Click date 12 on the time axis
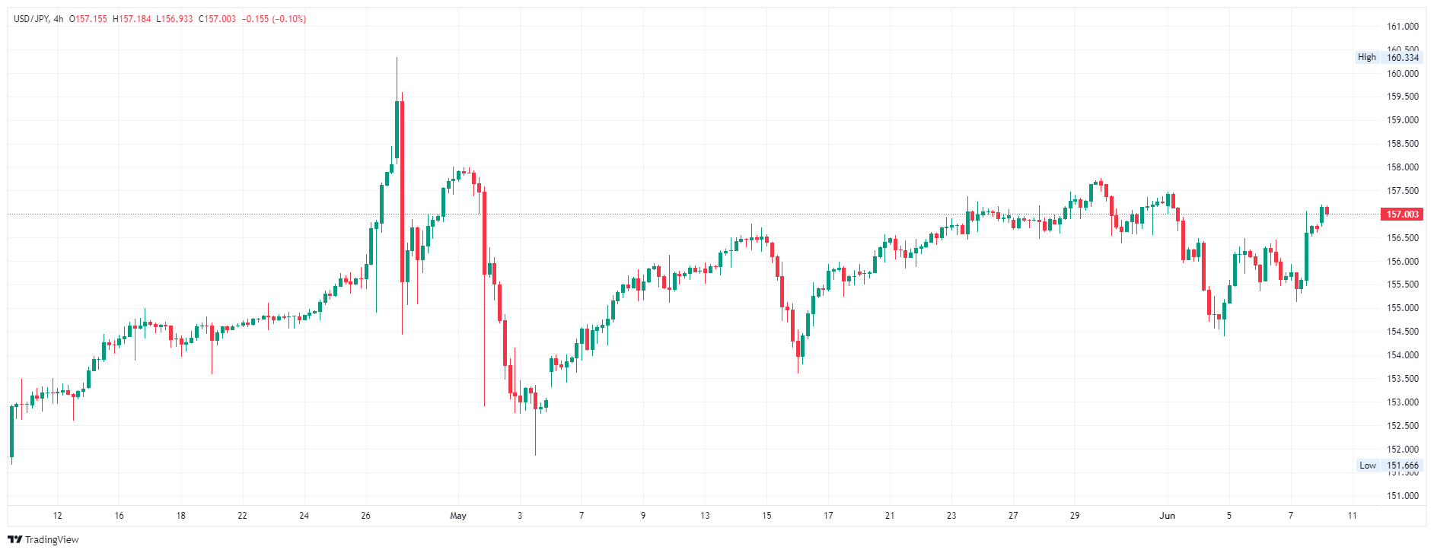The width and height of the screenshot is (1434, 553). [58, 516]
